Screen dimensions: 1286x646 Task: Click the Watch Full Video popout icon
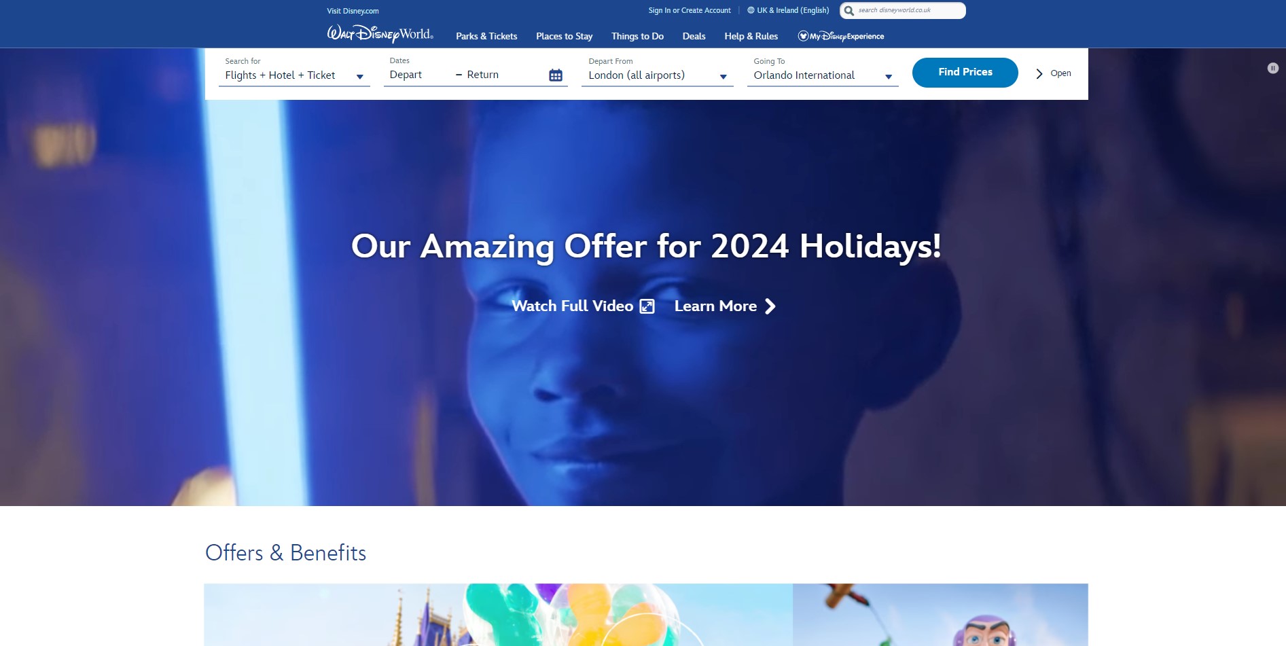647,306
